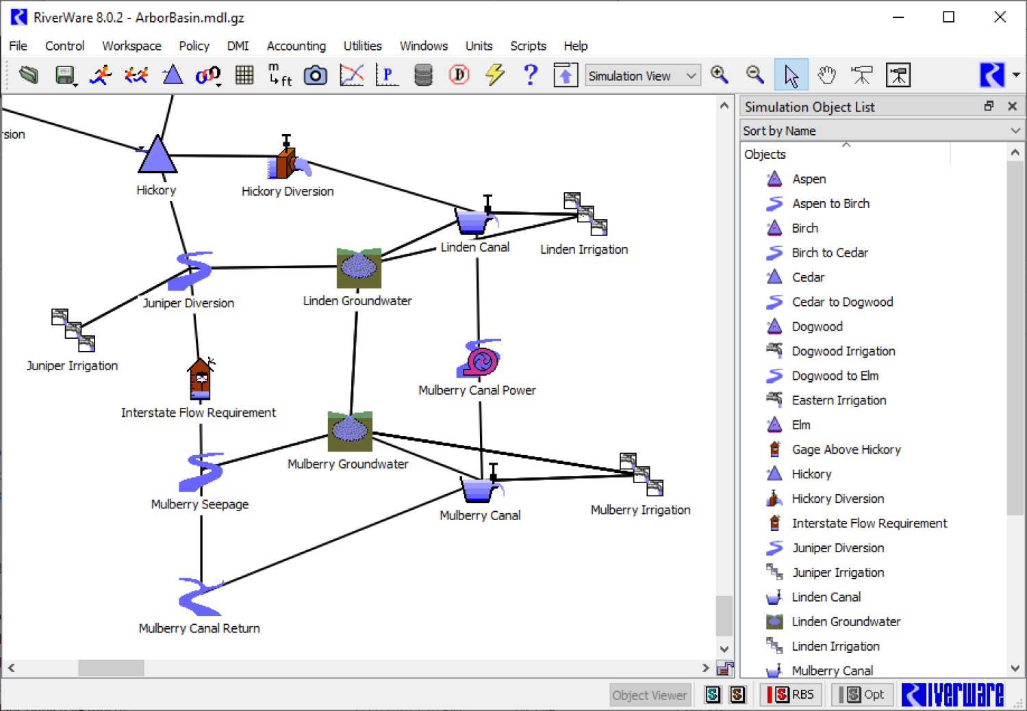Screen dimensions: 1027x711
Task: Open the grid table icon in toolbar
Action: [x=244, y=75]
